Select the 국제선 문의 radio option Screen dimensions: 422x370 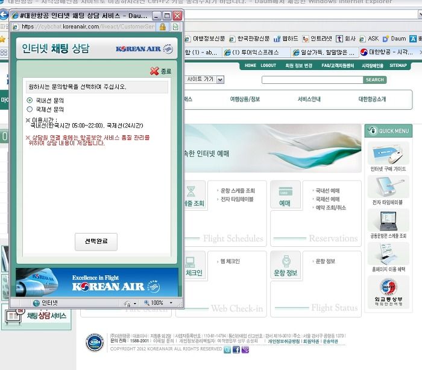[x=30, y=109]
